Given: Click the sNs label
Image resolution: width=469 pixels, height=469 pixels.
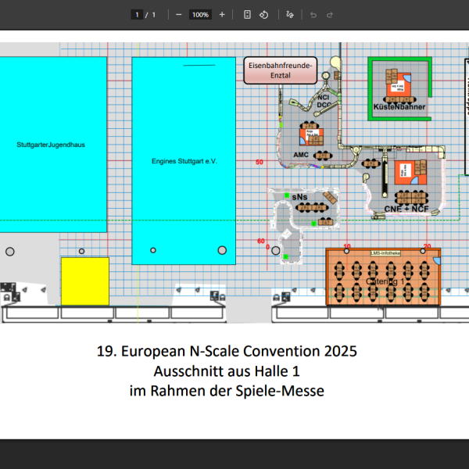Looking at the screenshot, I should coord(299,197).
